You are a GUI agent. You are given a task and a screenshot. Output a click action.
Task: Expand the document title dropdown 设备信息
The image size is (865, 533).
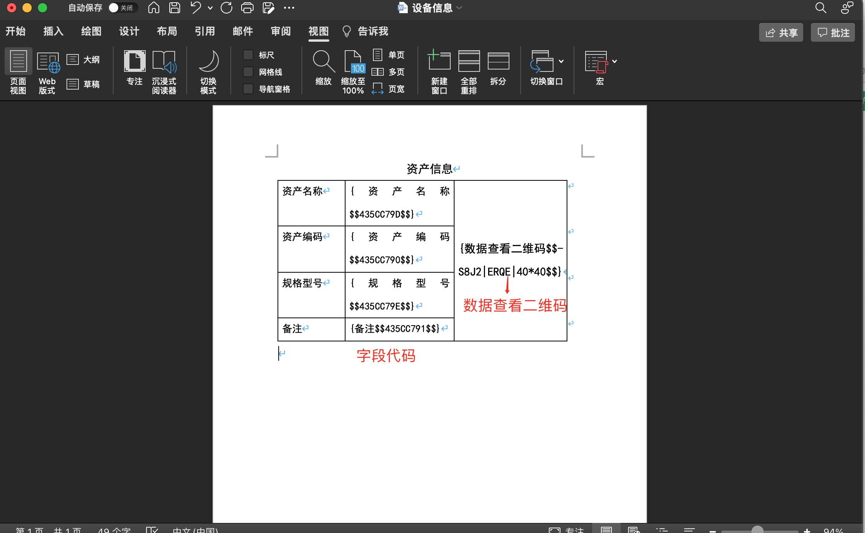(459, 8)
